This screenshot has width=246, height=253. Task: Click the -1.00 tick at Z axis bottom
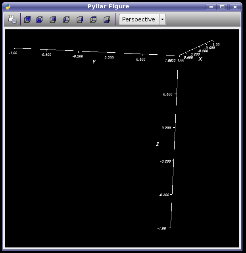(162, 228)
